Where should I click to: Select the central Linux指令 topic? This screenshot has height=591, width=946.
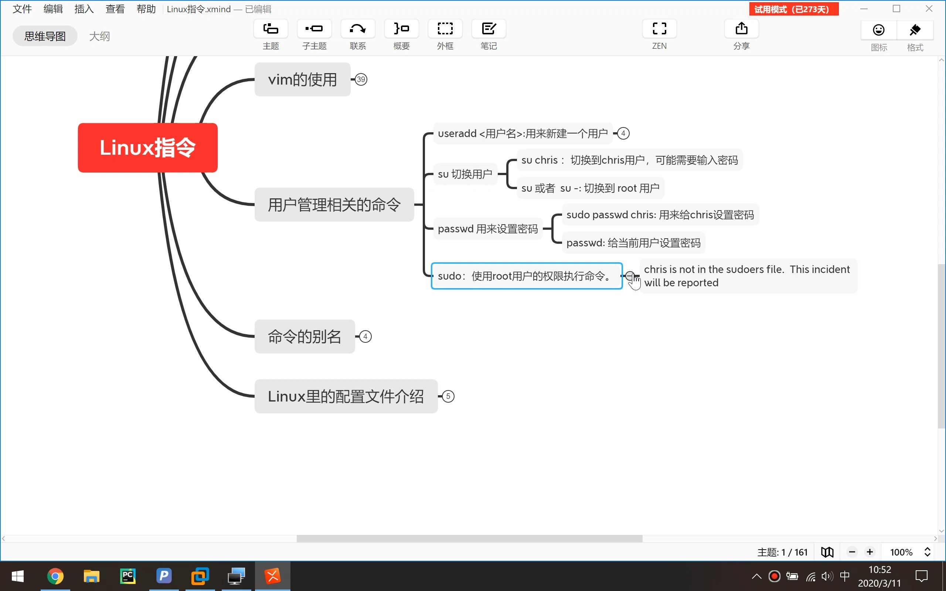pyautogui.click(x=148, y=148)
